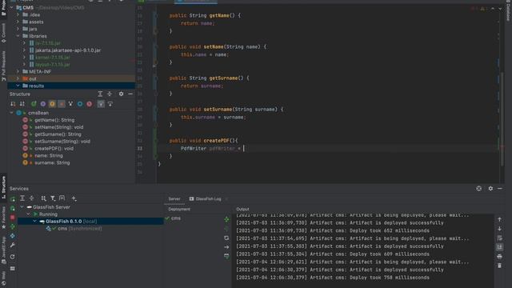Image resolution: width=512 pixels, height=288 pixels.
Task: Select the results folder in Project tree
Action: click(x=71, y=86)
